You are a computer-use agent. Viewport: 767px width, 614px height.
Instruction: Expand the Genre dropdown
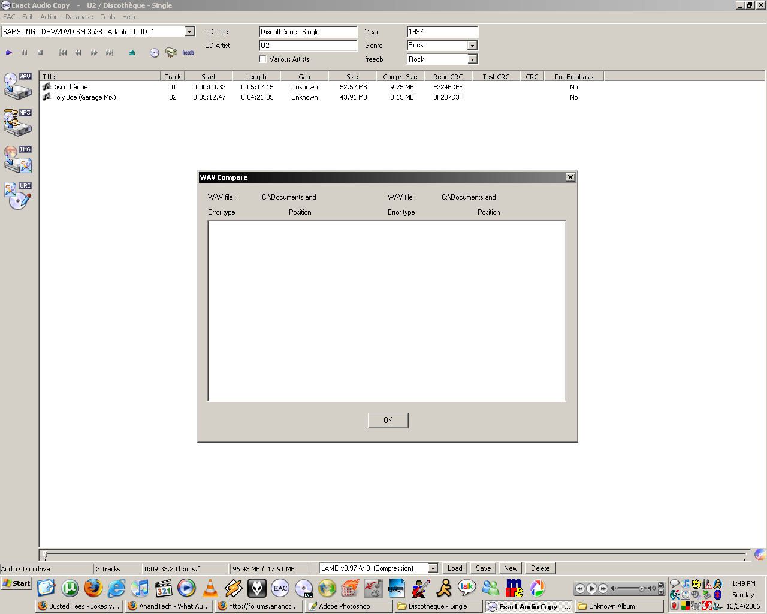[x=472, y=46]
